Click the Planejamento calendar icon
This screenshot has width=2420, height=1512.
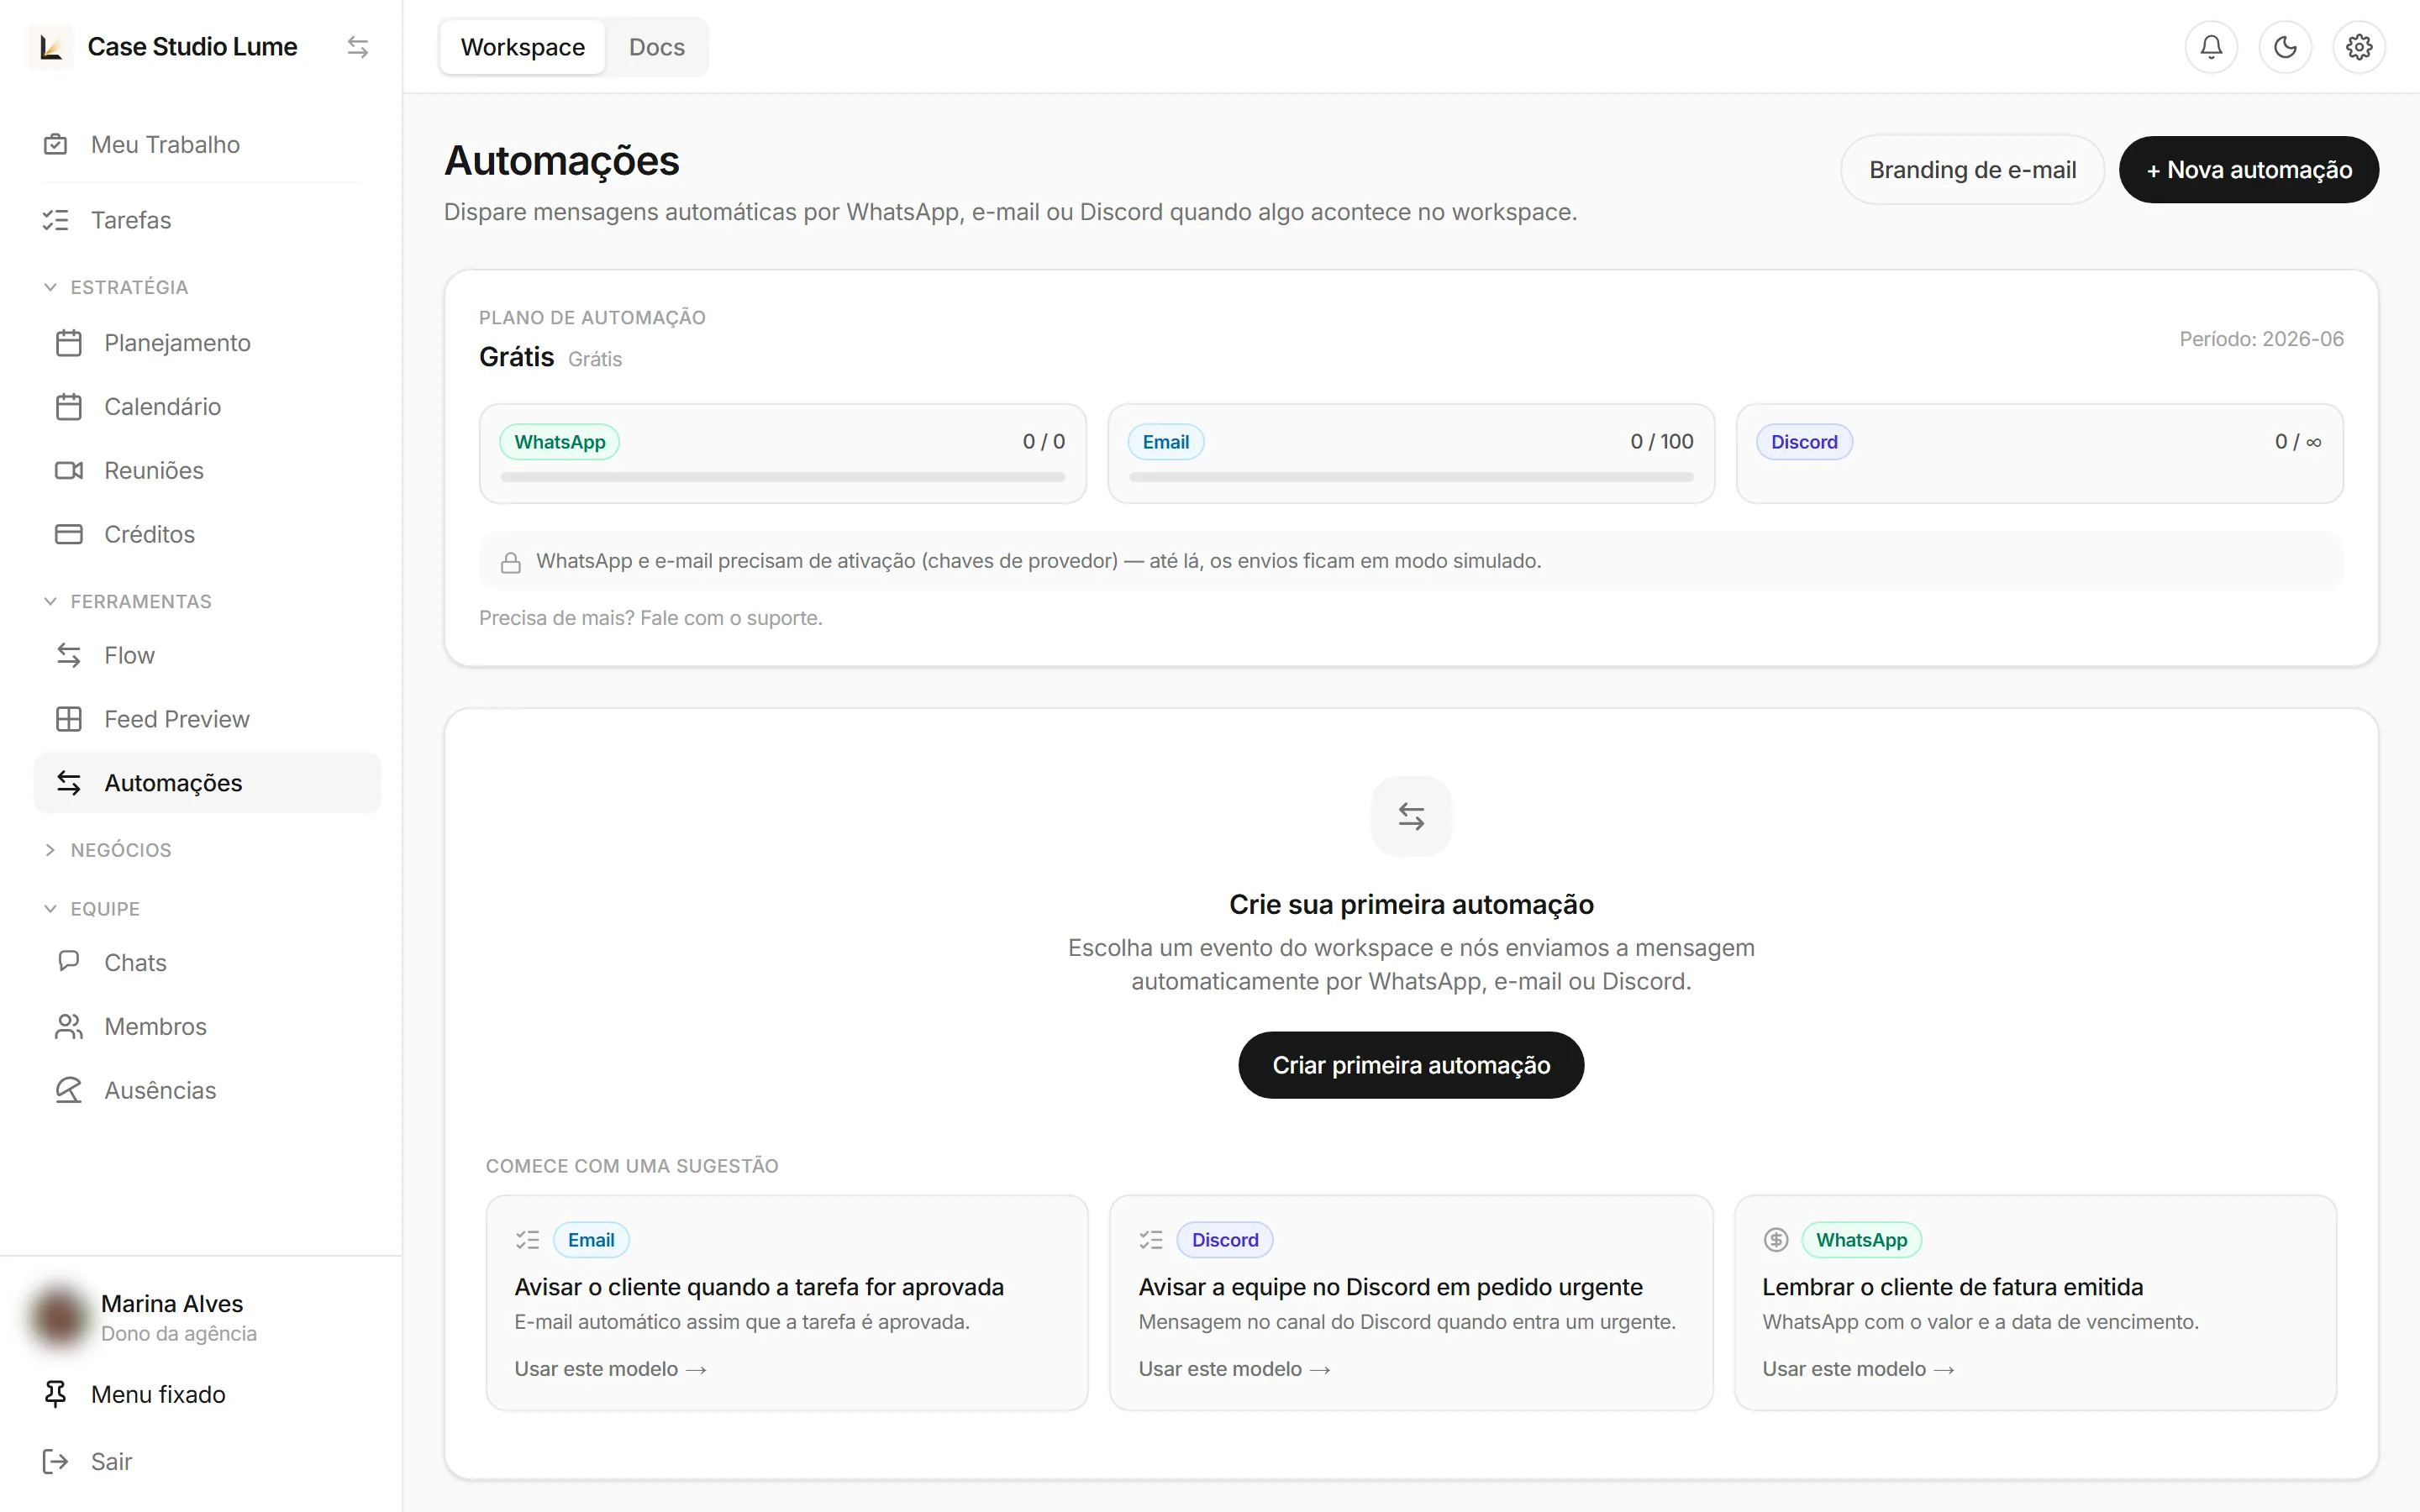click(69, 343)
